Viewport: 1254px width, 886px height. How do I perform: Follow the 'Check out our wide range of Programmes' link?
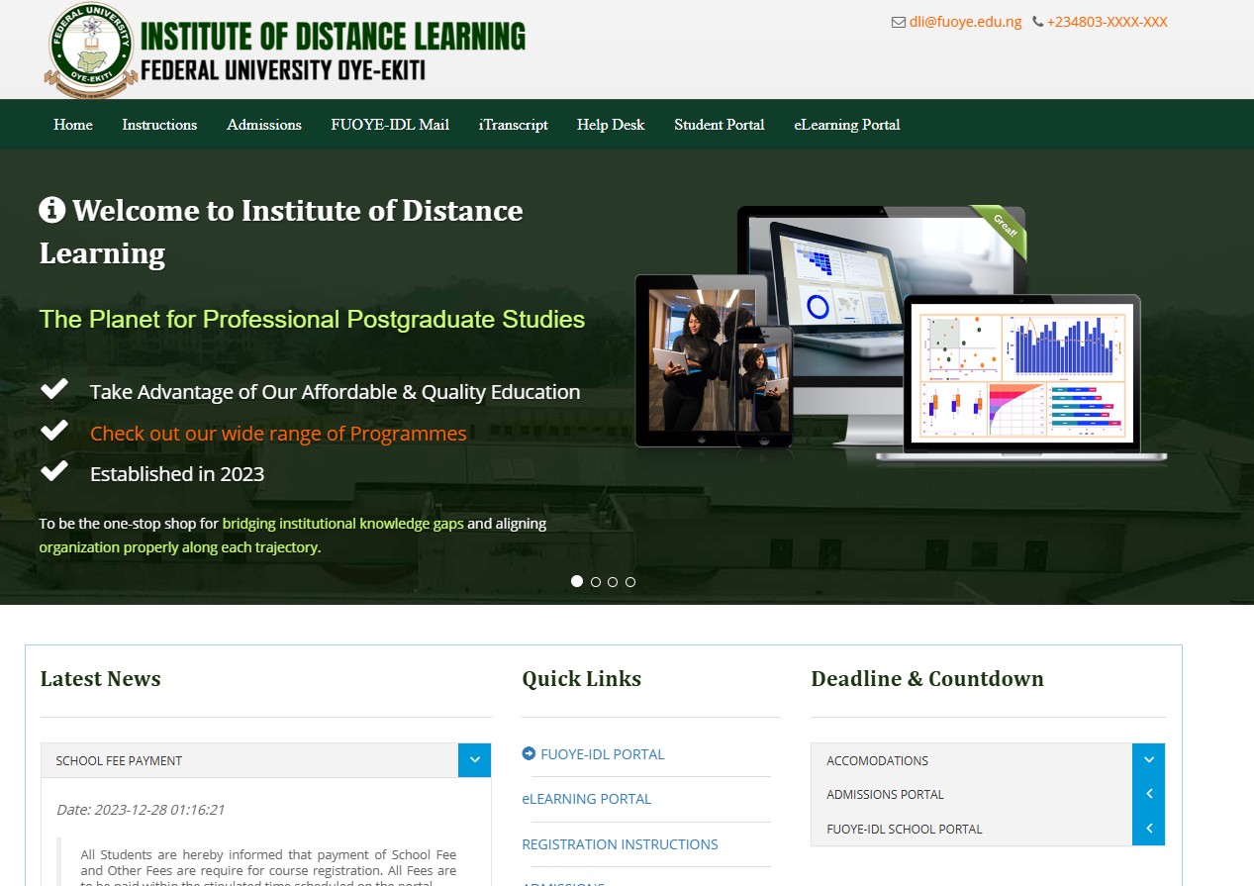[278, 434]
